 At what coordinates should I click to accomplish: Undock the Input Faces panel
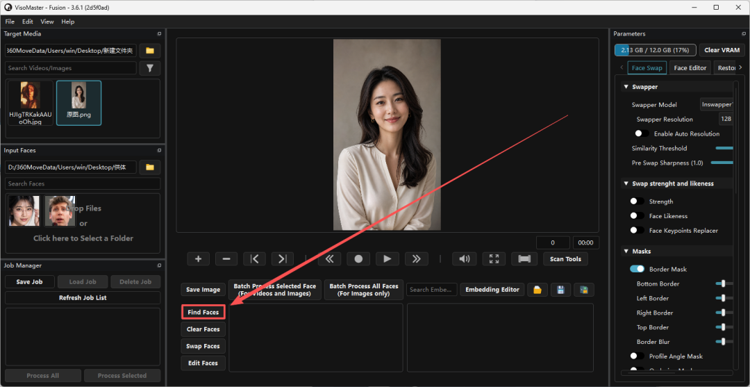click(x=159, y=150)
